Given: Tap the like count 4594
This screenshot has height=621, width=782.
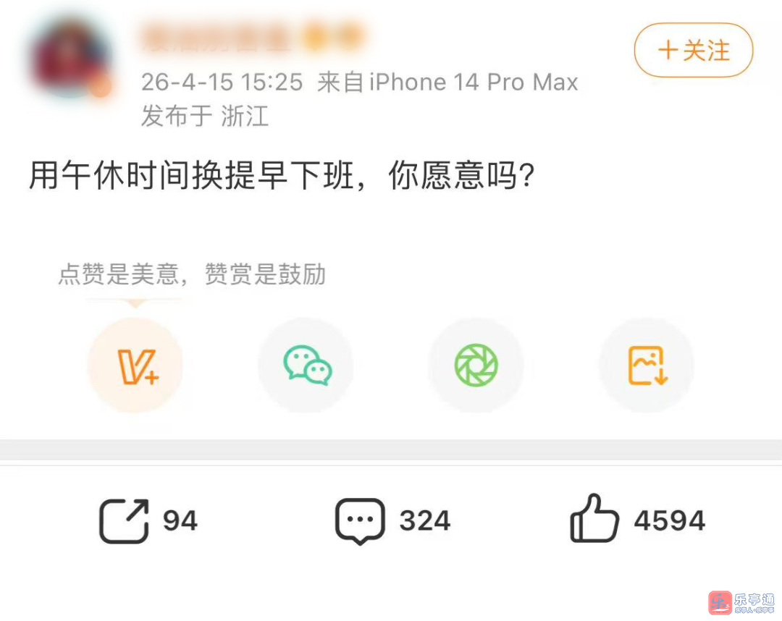Looking at the screenshot, I should [x=669, y=521].
